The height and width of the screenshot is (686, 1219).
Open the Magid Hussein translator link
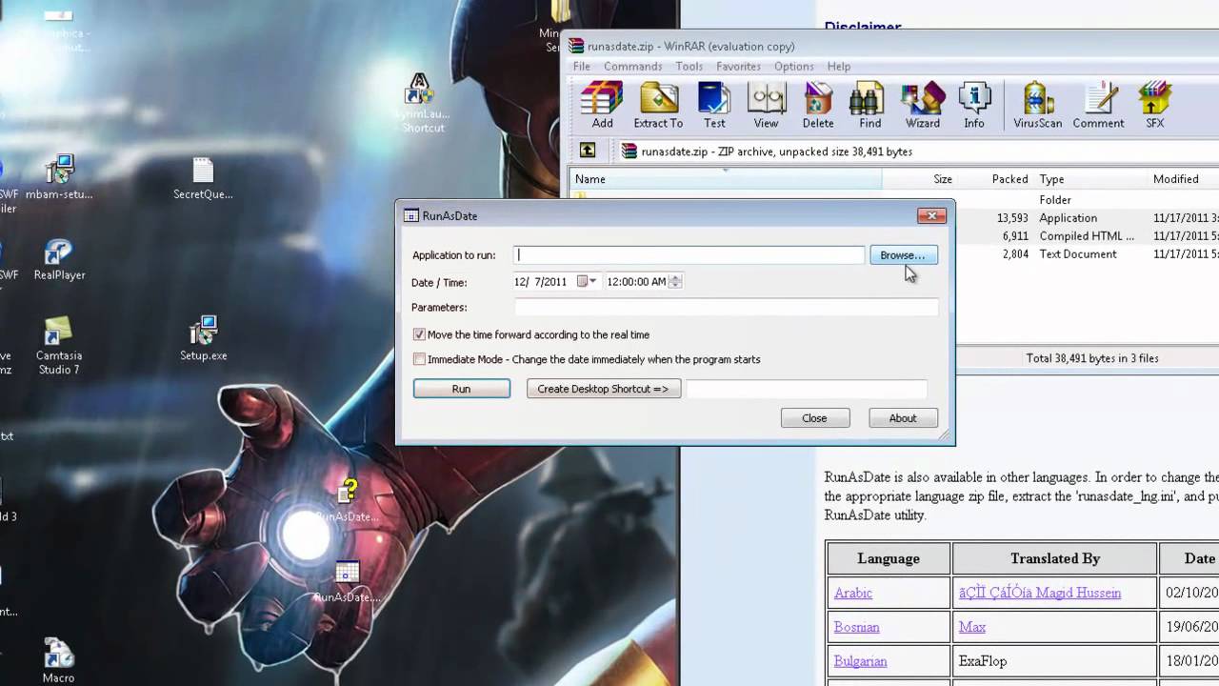[1040, 593]
